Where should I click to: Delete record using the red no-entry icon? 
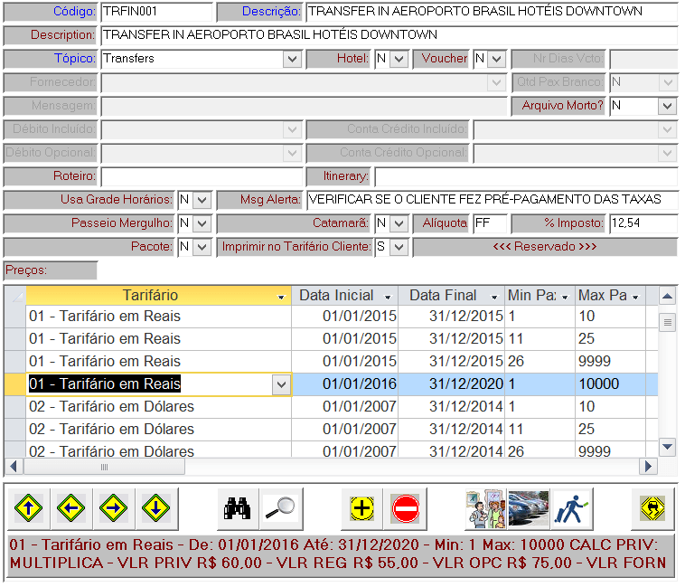[x=406, y=508]
